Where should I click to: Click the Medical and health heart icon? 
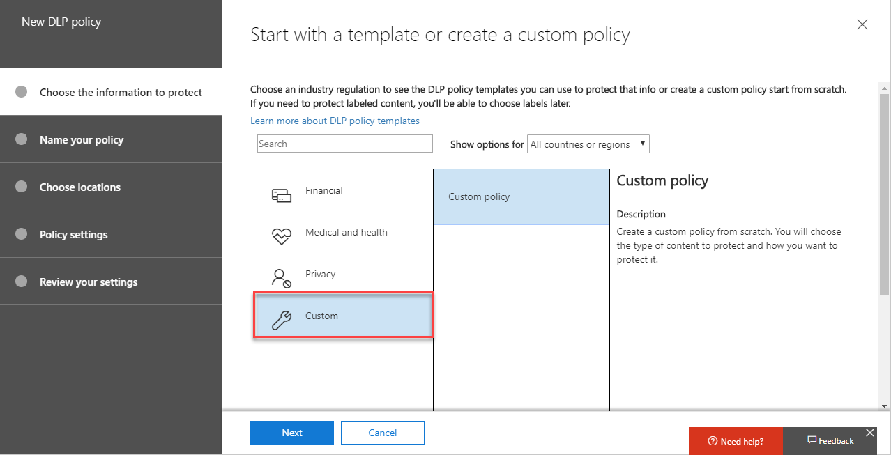pyautogui.click(x=281, y=237)
